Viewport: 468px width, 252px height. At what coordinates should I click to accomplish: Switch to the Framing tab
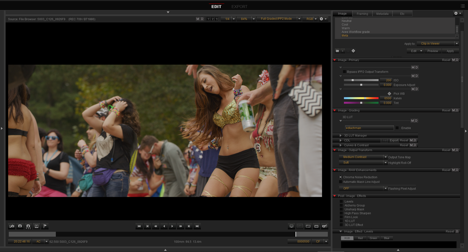click(362, 14)
